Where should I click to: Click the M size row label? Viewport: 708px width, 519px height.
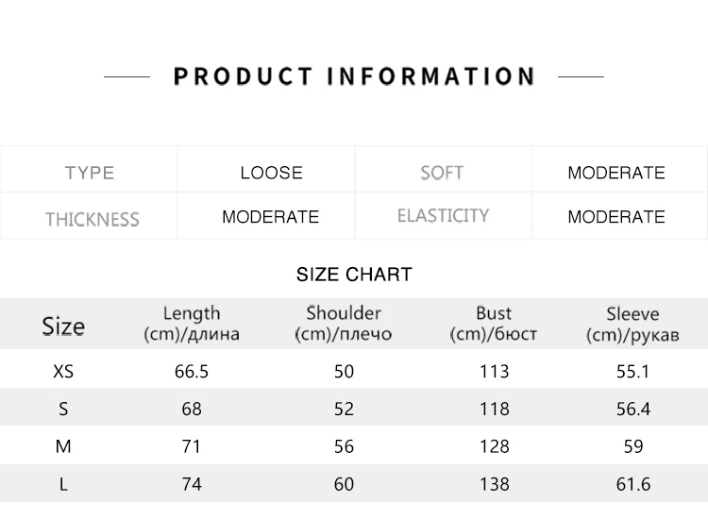click(63, 447)
